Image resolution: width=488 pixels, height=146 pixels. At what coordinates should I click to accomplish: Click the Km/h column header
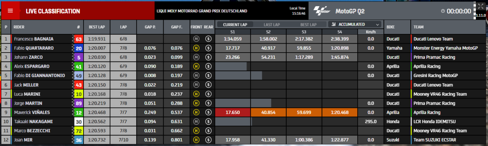coord(370,31)
